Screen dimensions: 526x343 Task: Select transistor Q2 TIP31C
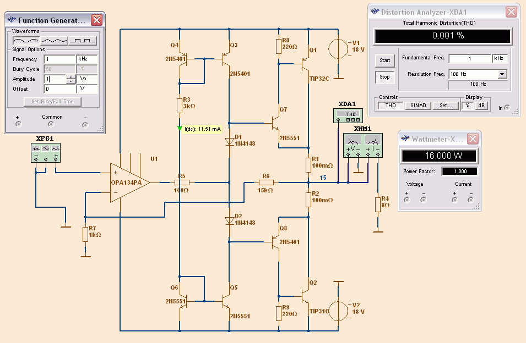coord(305,296)
